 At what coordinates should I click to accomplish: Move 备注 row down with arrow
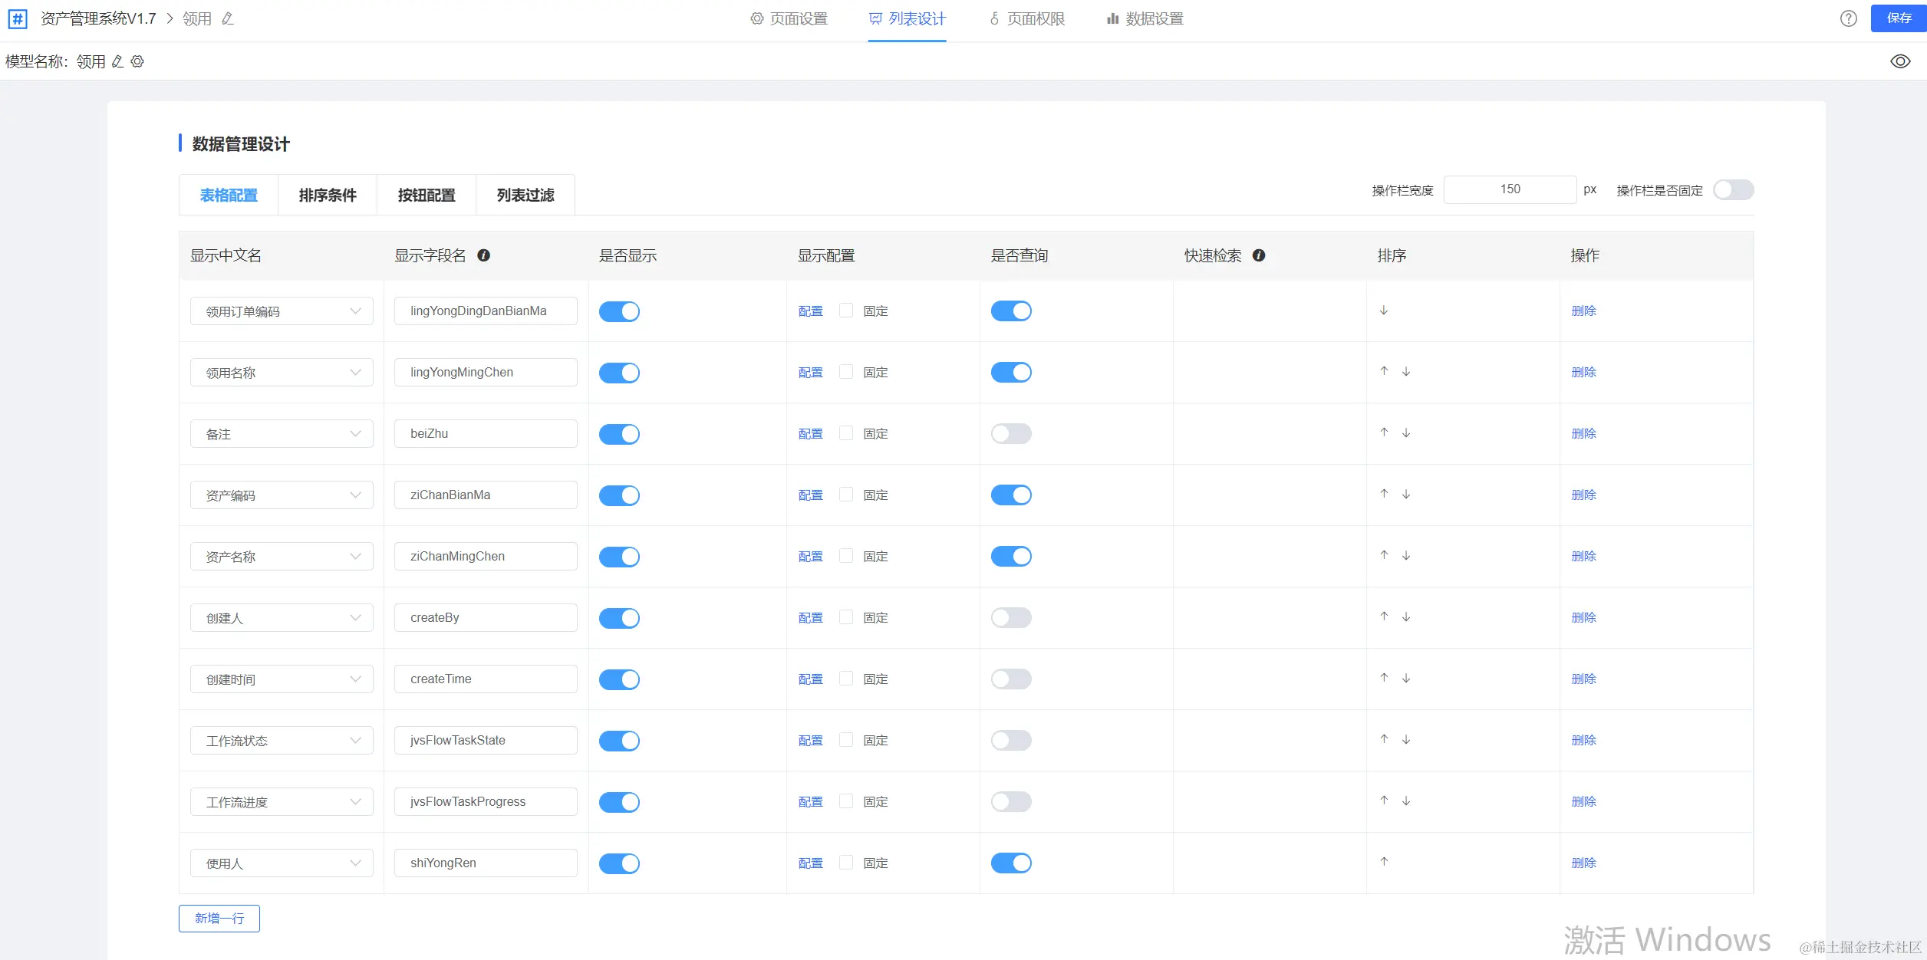(1406, 433)
